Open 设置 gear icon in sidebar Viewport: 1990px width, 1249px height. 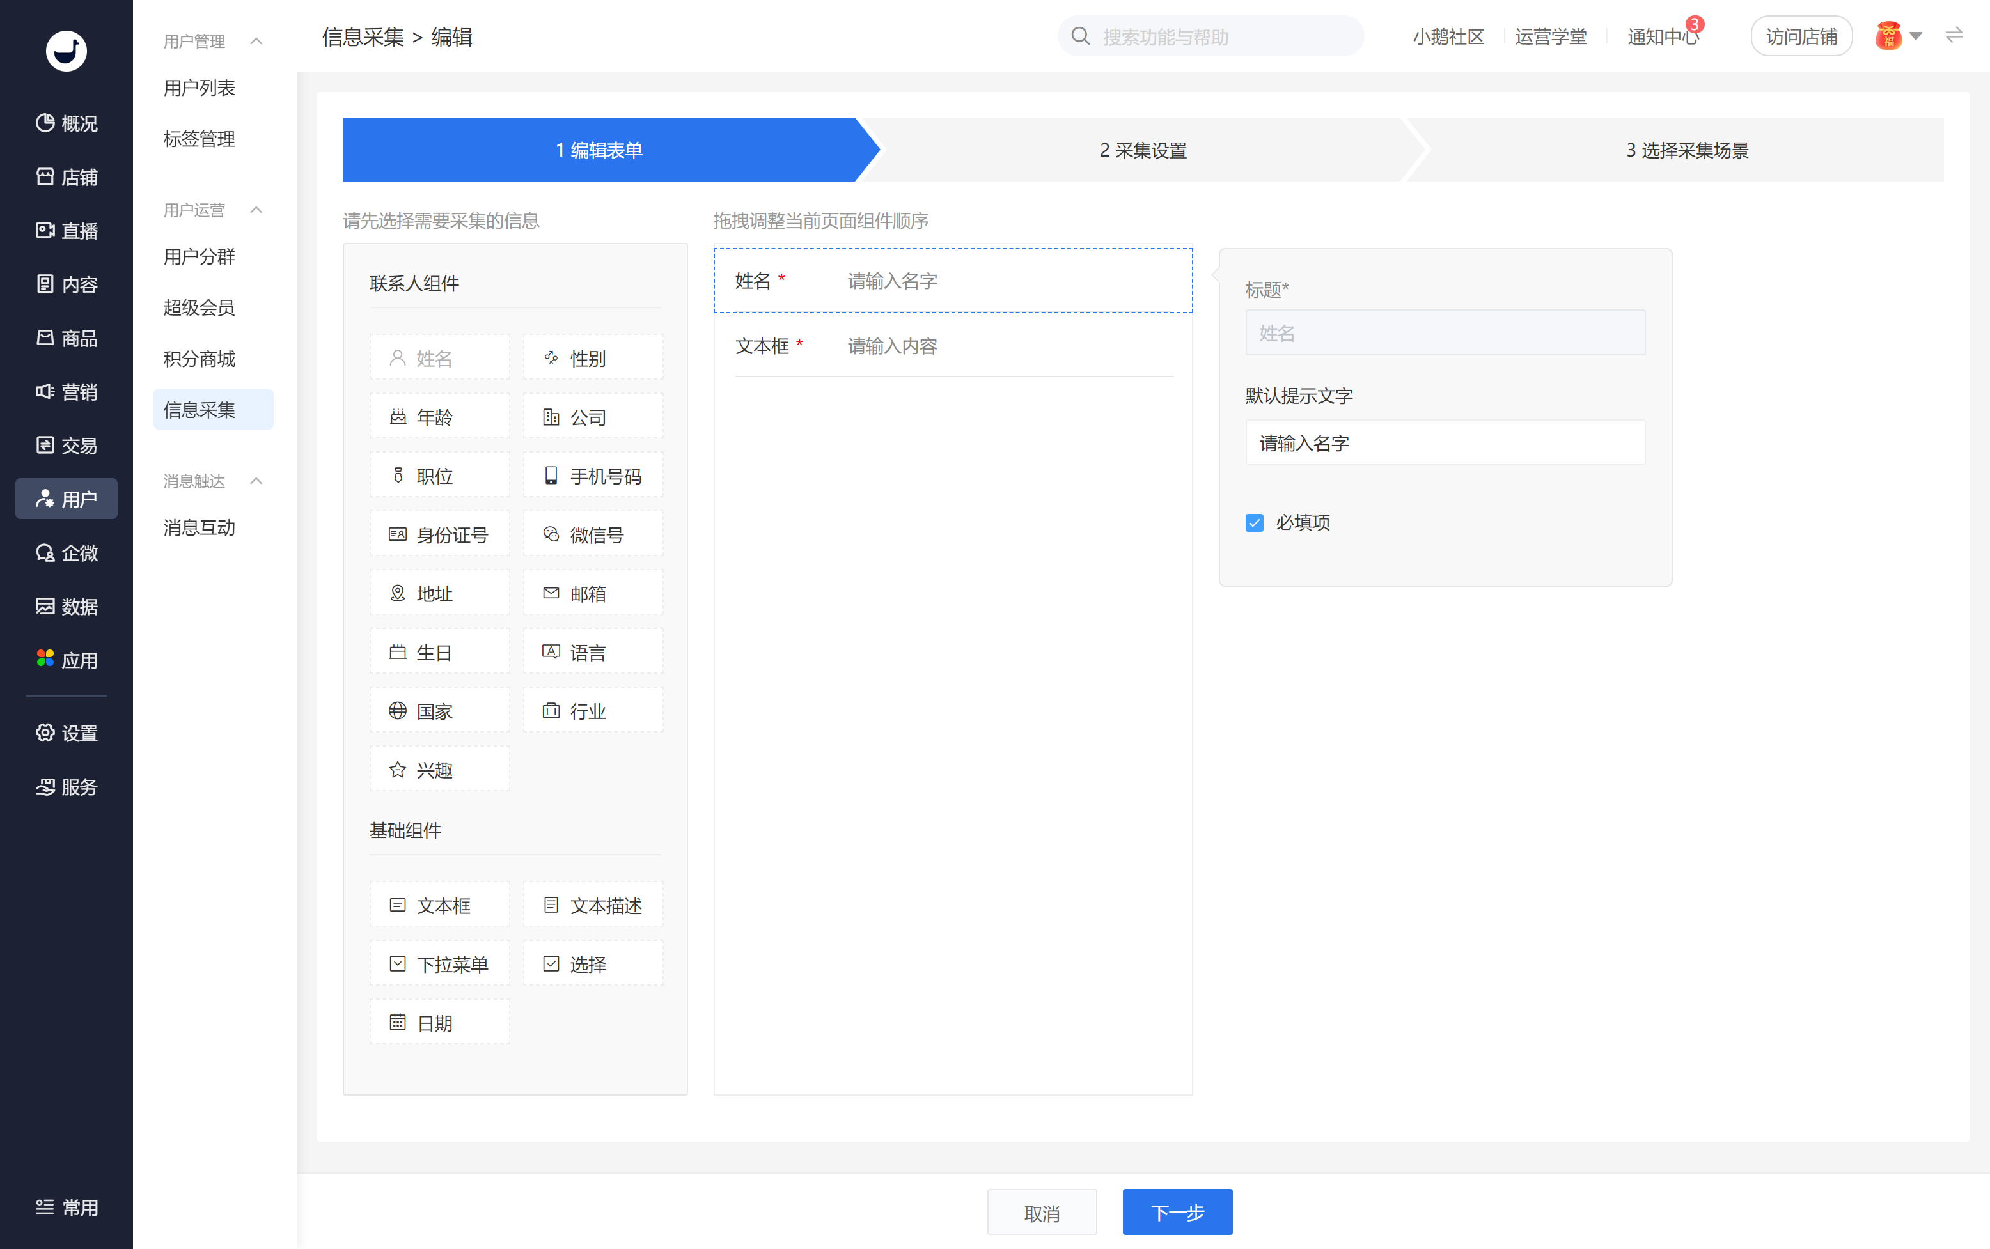click(x=45, y=733)
